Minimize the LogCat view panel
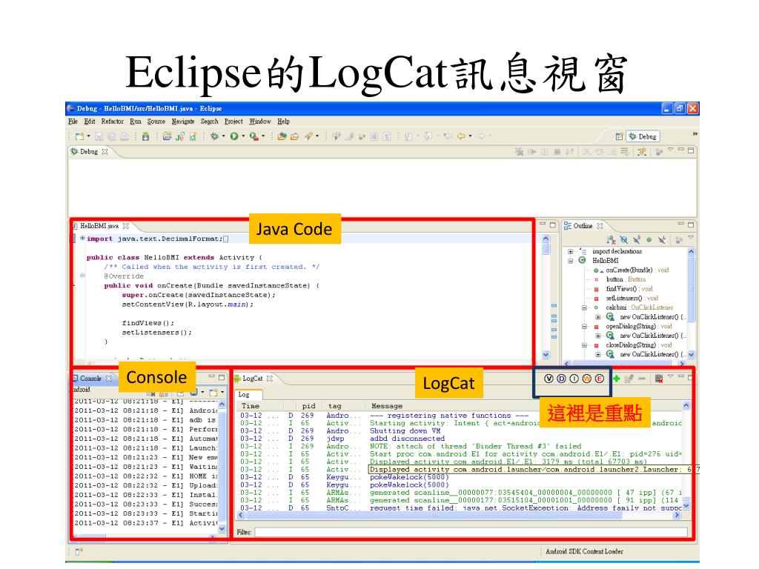The image size is (759, 569). (680, 376)
